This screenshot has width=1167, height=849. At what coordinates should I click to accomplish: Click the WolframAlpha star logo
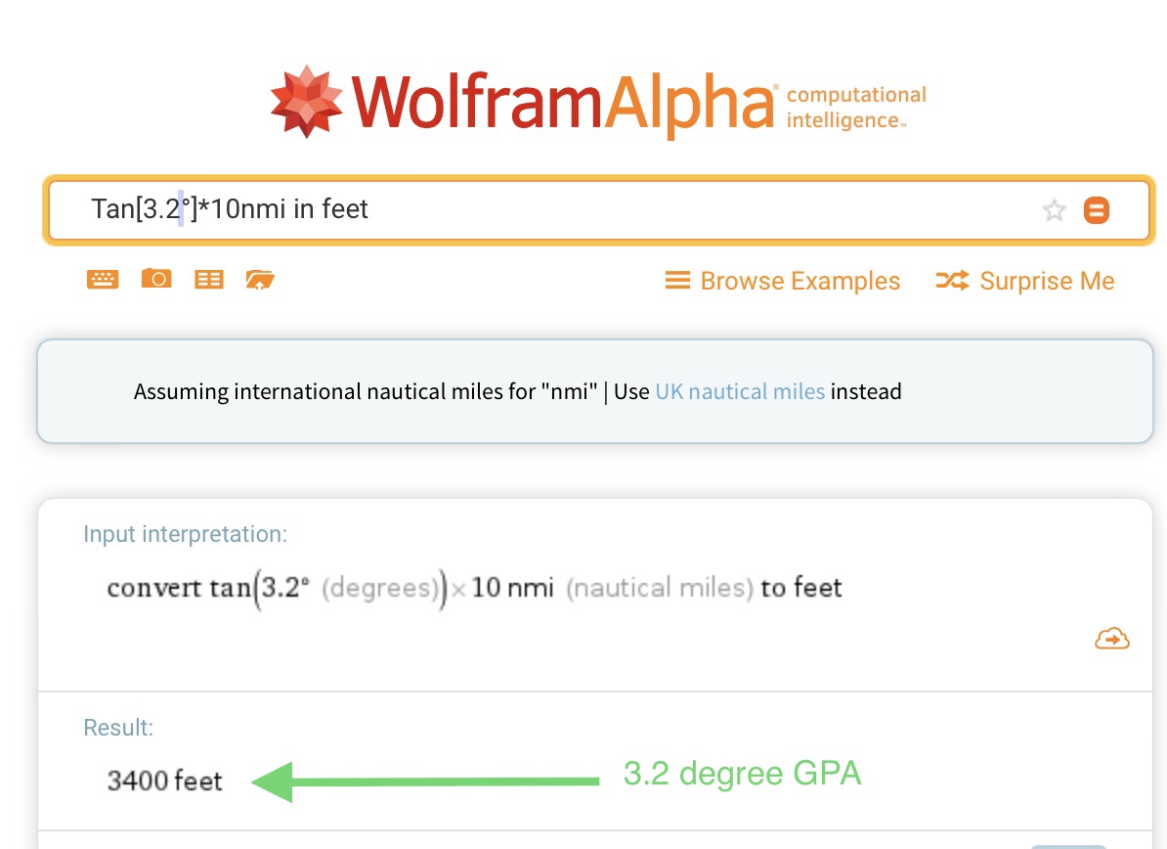(x=307, y=101)
